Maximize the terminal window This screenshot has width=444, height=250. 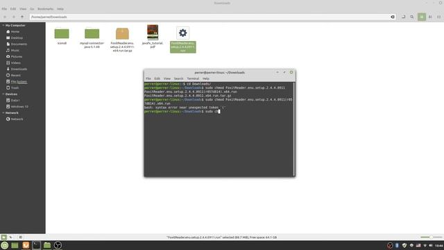click(284, 72)
